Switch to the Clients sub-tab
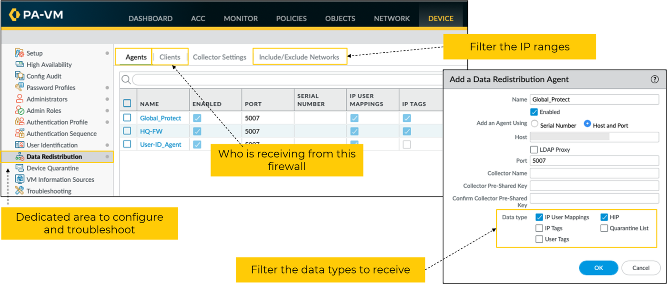 170,57
